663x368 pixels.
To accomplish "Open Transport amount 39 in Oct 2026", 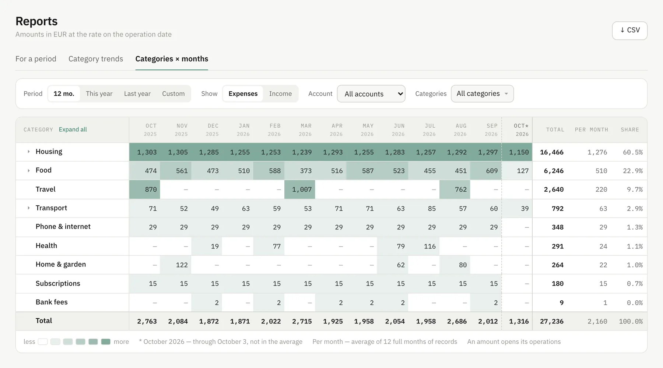I will pyautogui.click(x=517, y=209).
